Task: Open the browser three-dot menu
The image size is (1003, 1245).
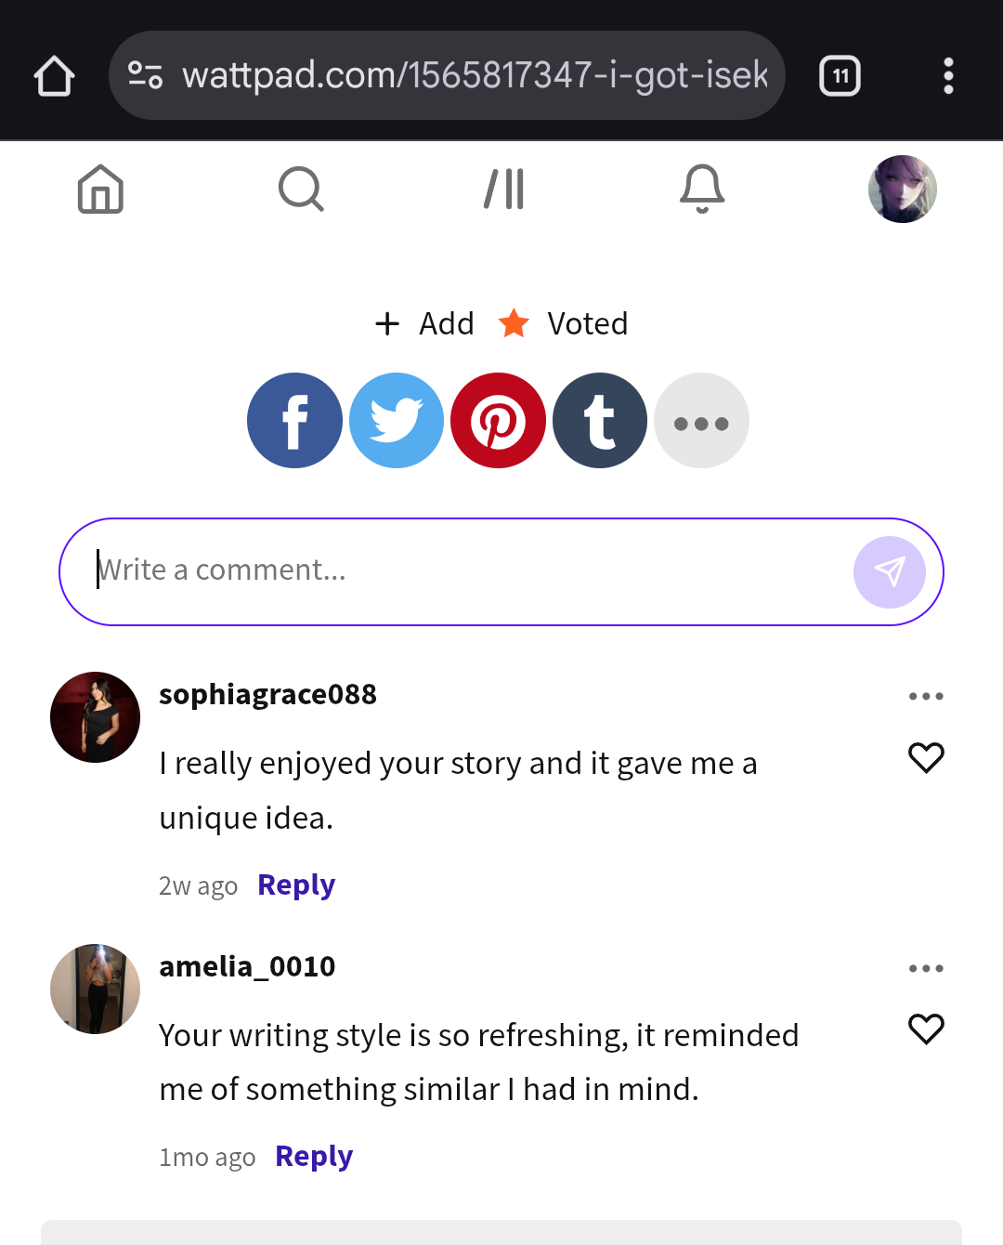Action: click(948, 76)
